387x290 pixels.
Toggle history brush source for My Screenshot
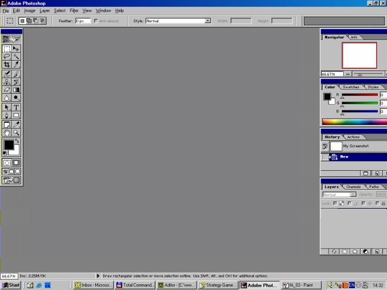tap(325, 147)
